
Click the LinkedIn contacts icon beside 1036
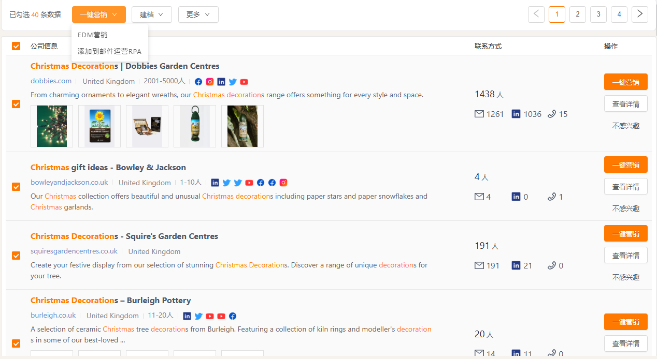pos(516,114)
